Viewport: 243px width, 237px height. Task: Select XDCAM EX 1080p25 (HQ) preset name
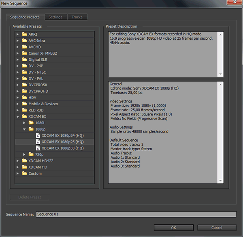click(x=63, y=142)
